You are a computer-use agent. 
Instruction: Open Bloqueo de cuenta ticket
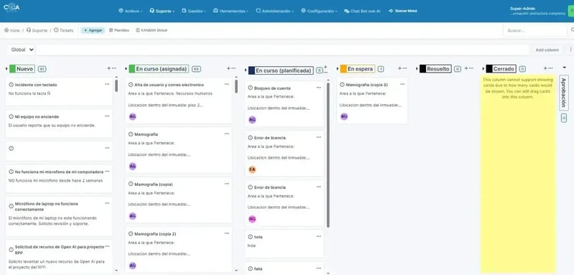[272, 88]
